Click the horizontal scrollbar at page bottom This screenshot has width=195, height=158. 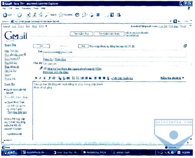tap(95, 143)
